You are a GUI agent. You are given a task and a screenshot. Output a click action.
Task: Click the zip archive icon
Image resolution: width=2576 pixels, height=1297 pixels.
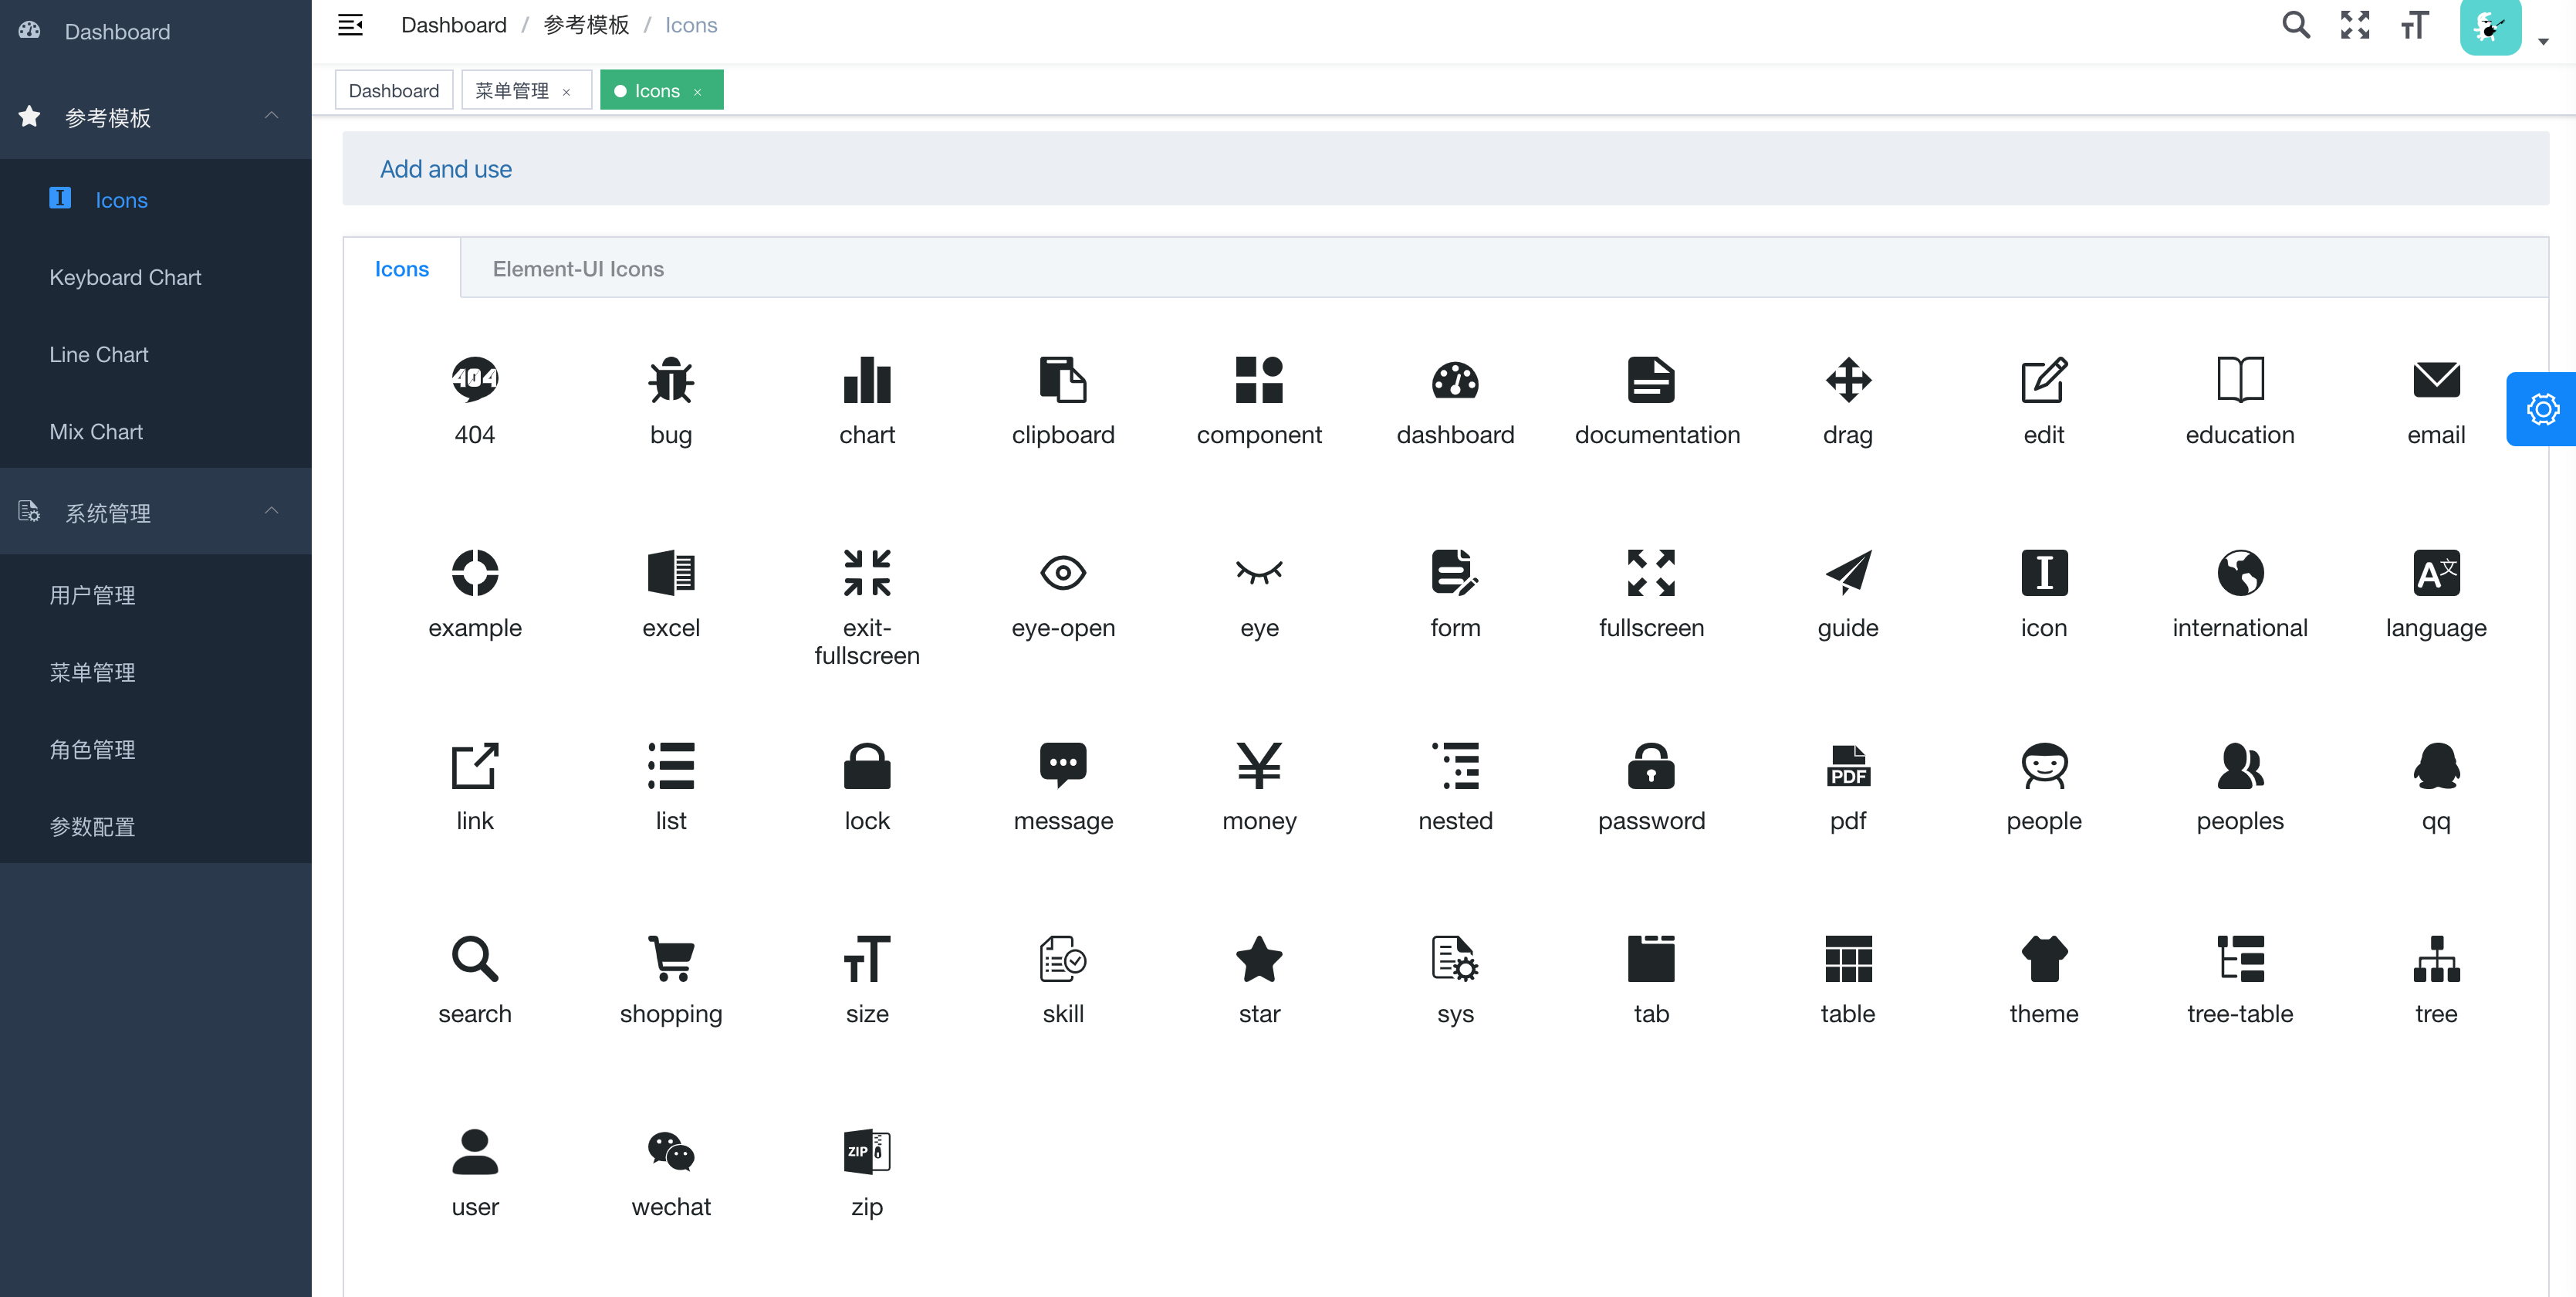[x=867, y=1152]
